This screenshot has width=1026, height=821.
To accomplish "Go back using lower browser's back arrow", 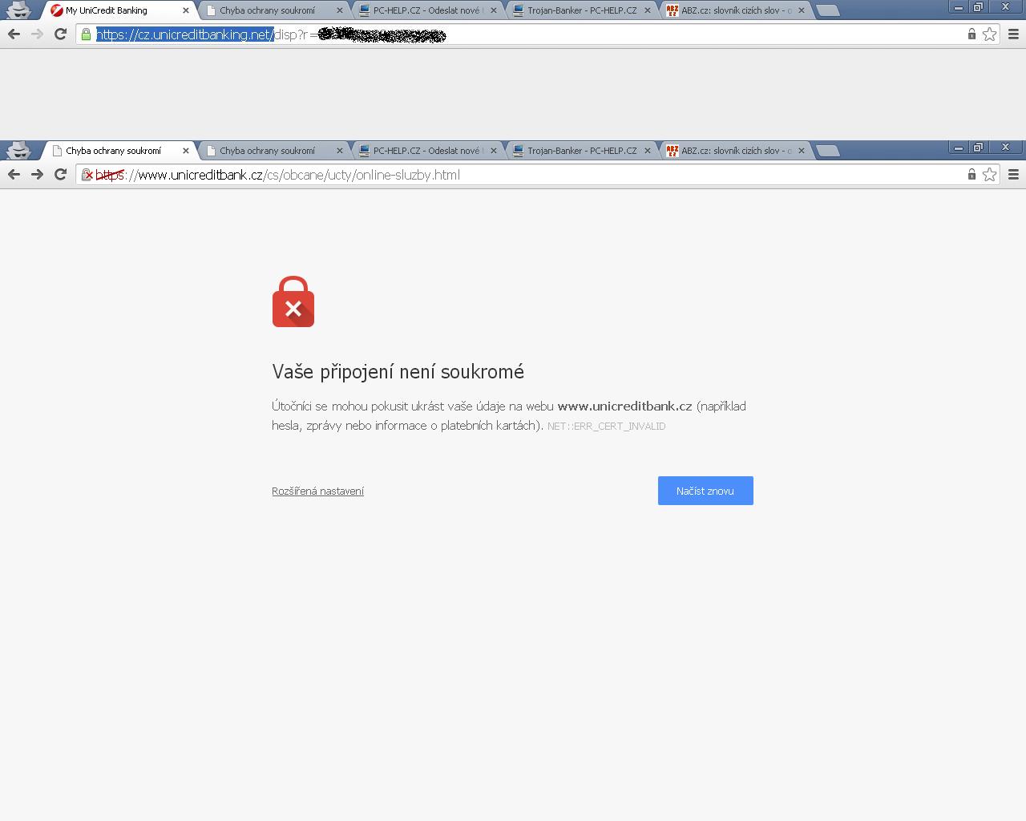I will pos(14,175).
